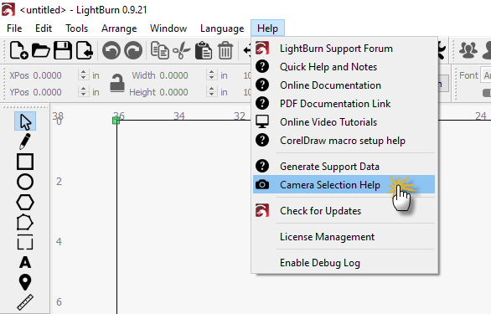This screenshot has height=314, width=491.
Task: Select Enable Debug Log
Action: point(344,263)
